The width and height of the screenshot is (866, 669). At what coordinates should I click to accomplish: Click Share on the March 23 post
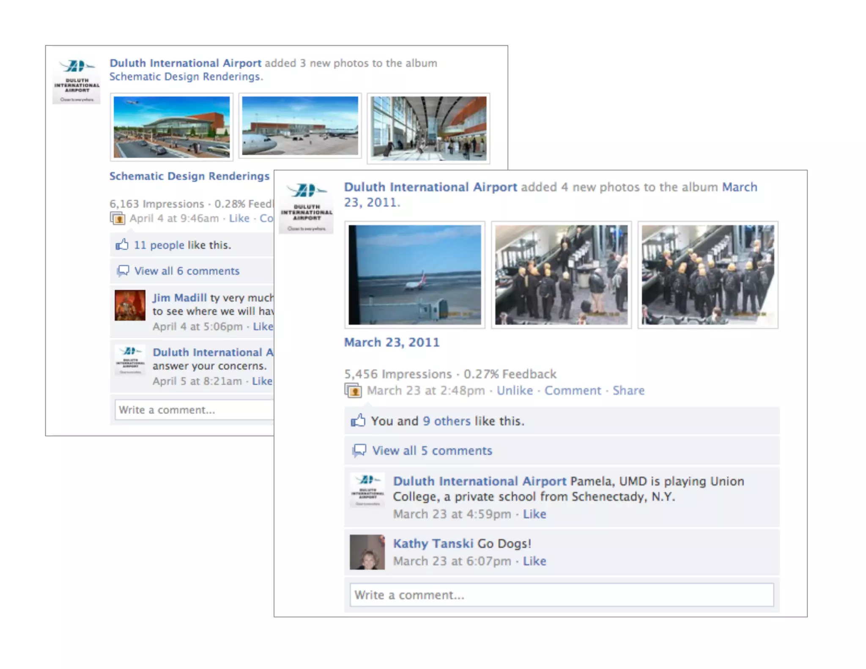[628, 390]
